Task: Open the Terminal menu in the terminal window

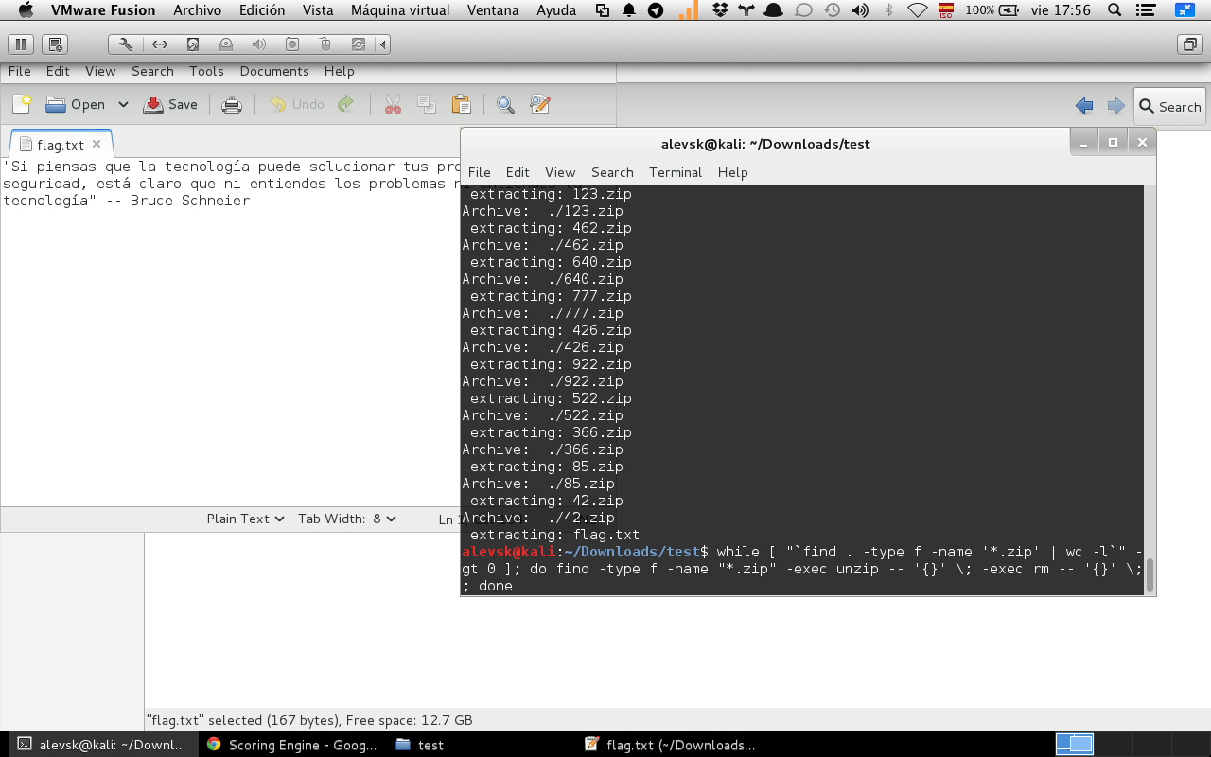Action: pos(675,172)
